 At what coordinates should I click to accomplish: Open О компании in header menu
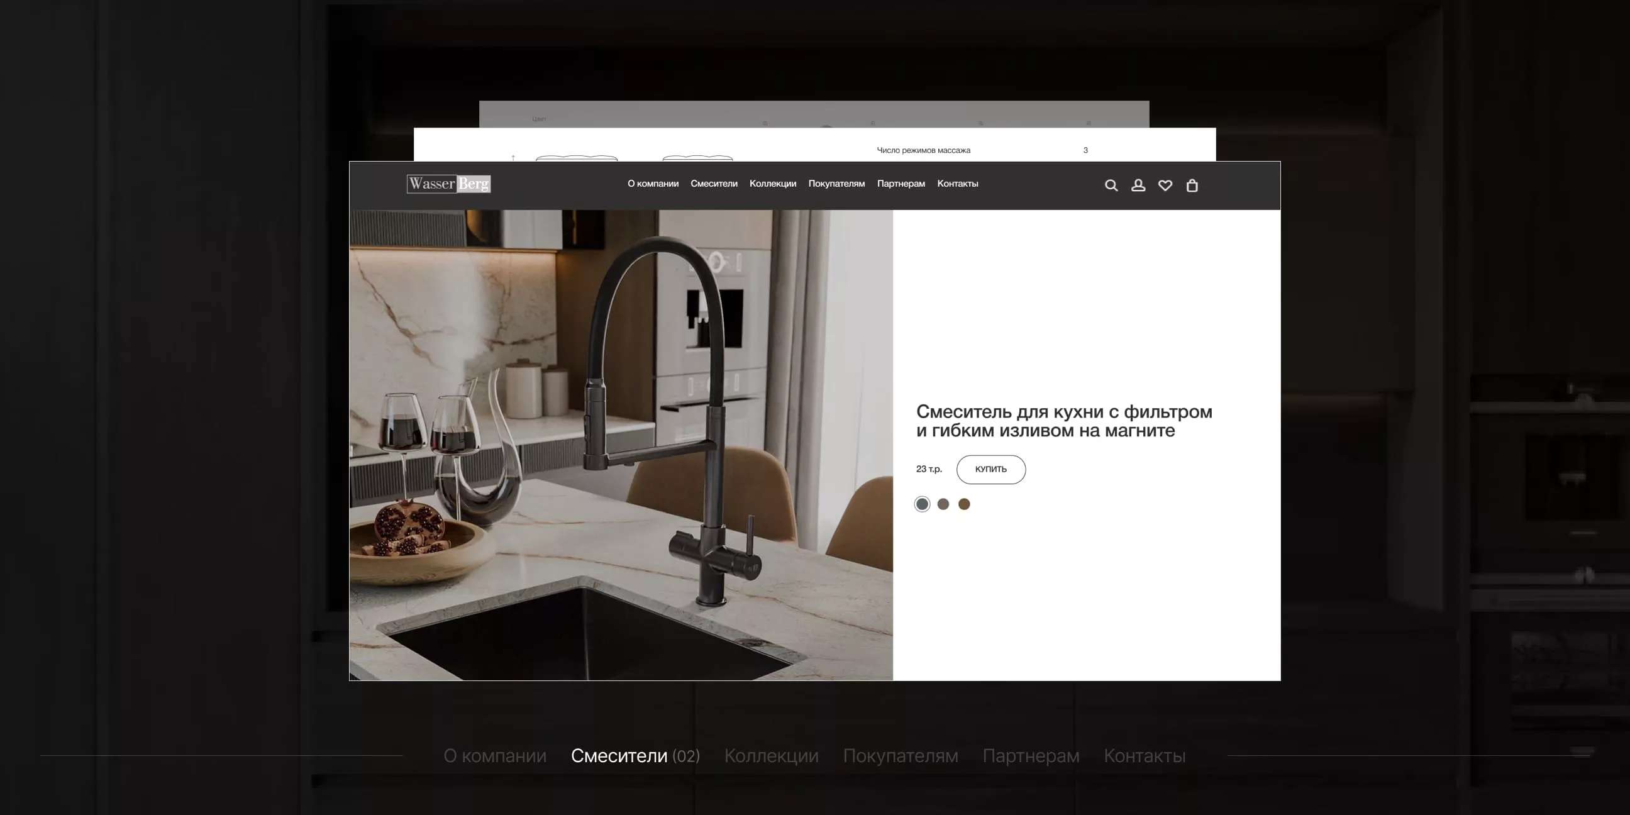653,184
